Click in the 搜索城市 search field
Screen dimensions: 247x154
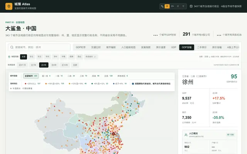pos(39,47)
